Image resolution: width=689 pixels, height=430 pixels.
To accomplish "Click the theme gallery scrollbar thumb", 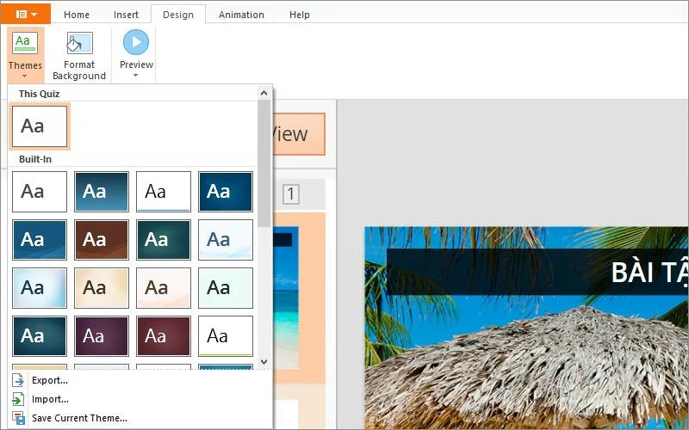I will tap(264, 163).
